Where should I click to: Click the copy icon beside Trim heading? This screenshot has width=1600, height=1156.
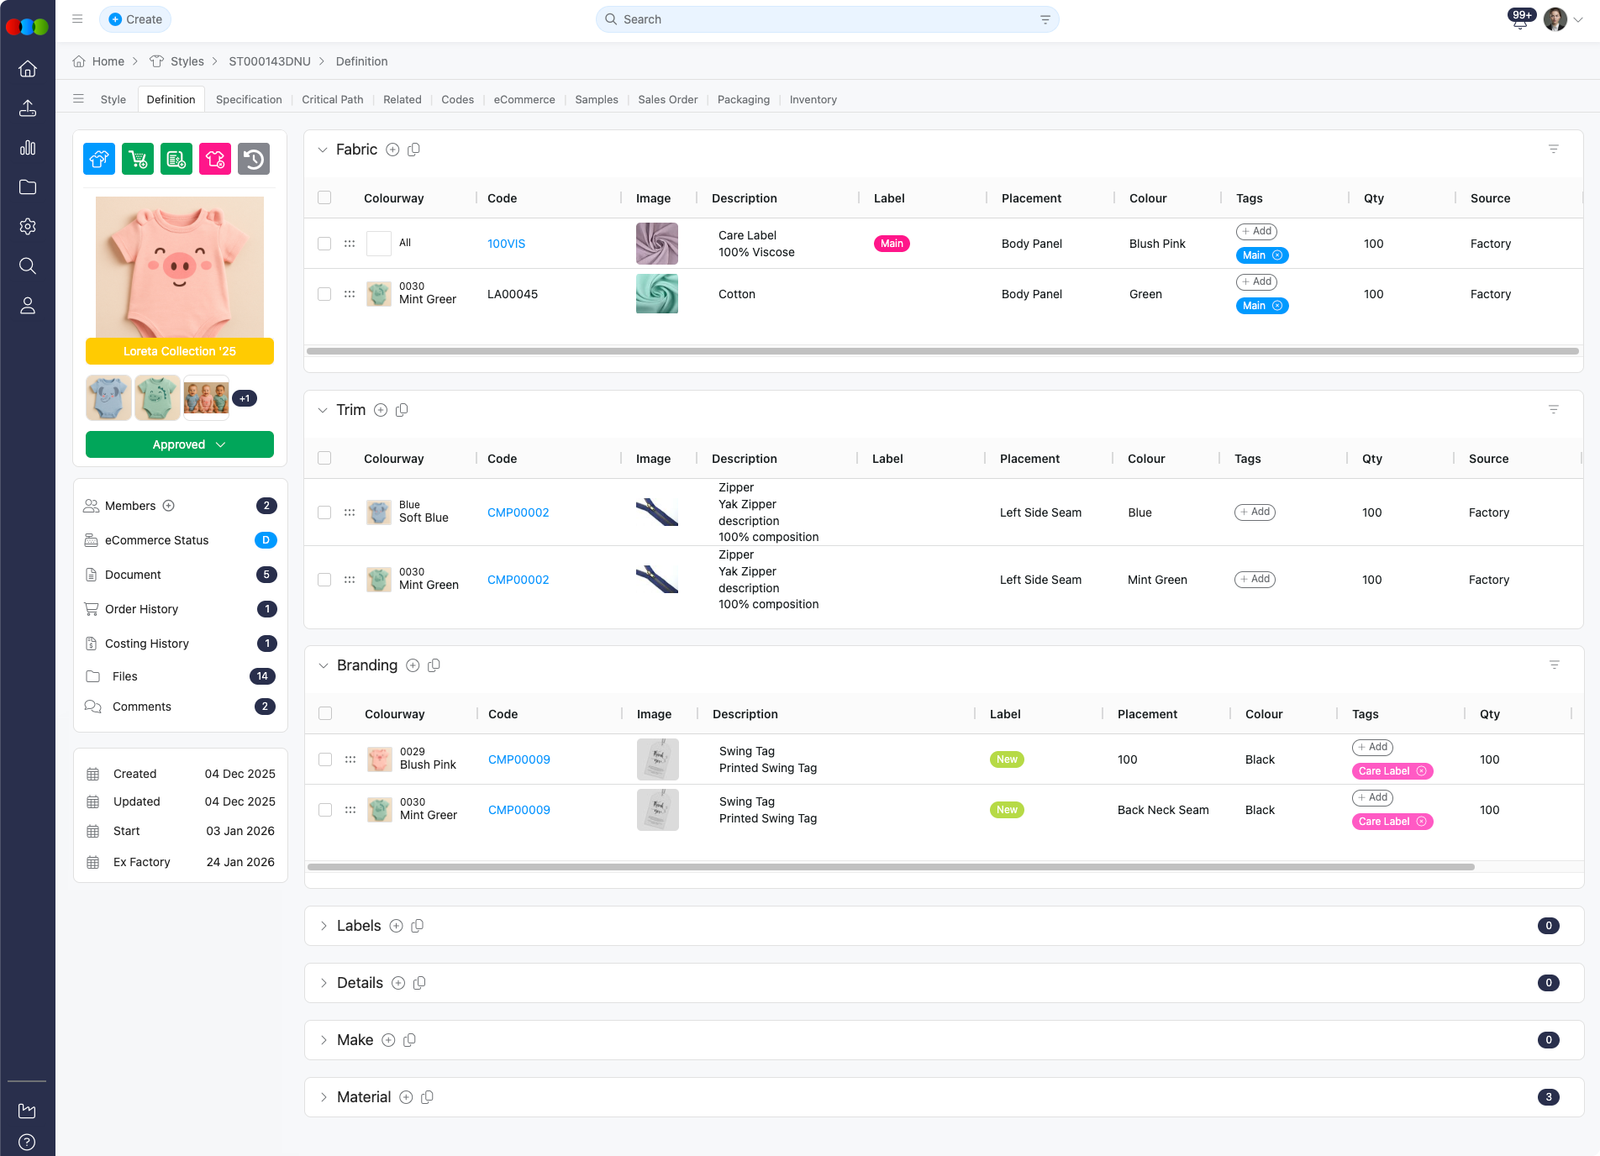point(402,410)
